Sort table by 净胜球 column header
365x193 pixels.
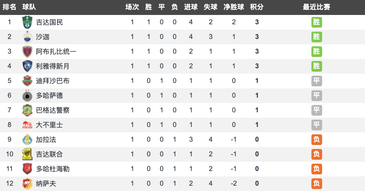click(x=234, y=7)
